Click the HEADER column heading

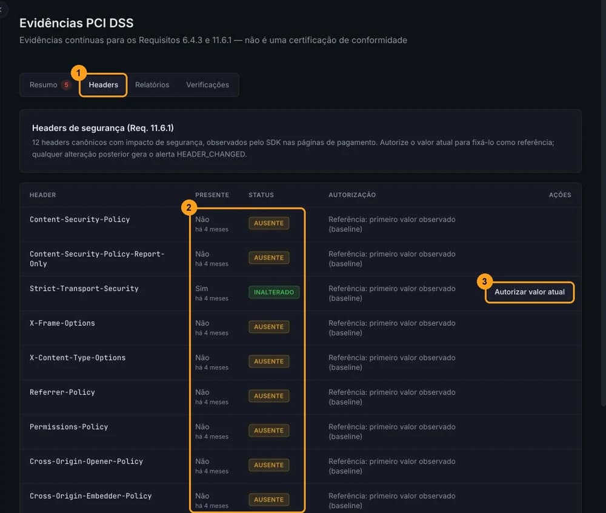[42, 195]
